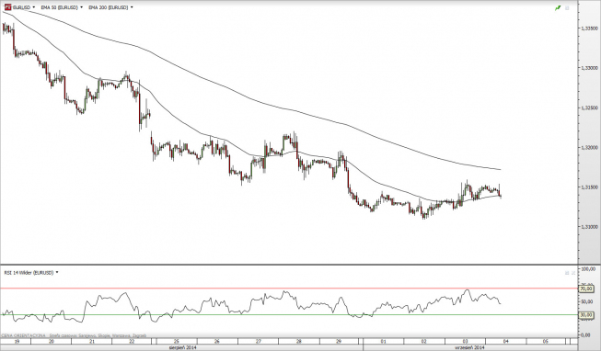The image size is (601, 351).
Task: Select date 21 on the time axis
Action: [92, 341]
